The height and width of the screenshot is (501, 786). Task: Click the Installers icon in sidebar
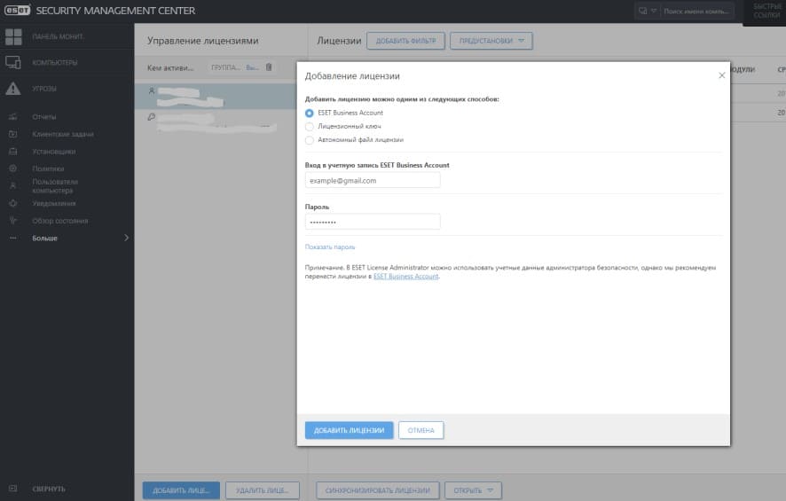tap(13, 152)
